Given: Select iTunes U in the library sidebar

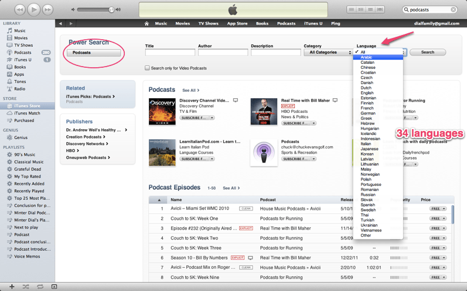Looking at the screenshot, I should 23,60.
